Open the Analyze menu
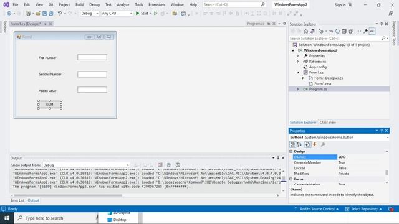The height and width of the screenshot is (224, 399). click(x=123, y=4)
